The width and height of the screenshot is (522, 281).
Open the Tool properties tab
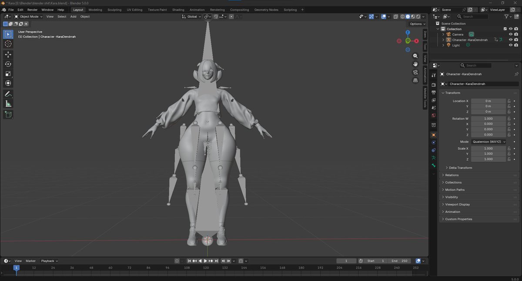pyautogui.click(x=434, y=76)
